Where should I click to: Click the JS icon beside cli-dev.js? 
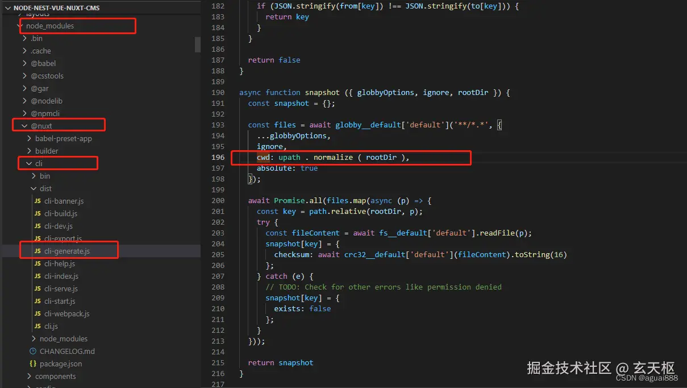38,226
